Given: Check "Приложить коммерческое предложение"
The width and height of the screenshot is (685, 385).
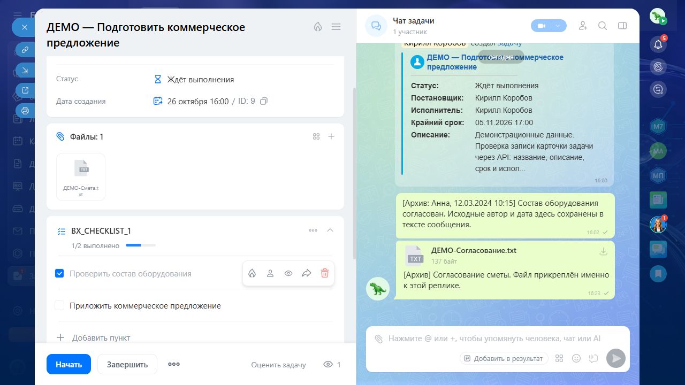Looking at the screenshot, I should [59, 305].
